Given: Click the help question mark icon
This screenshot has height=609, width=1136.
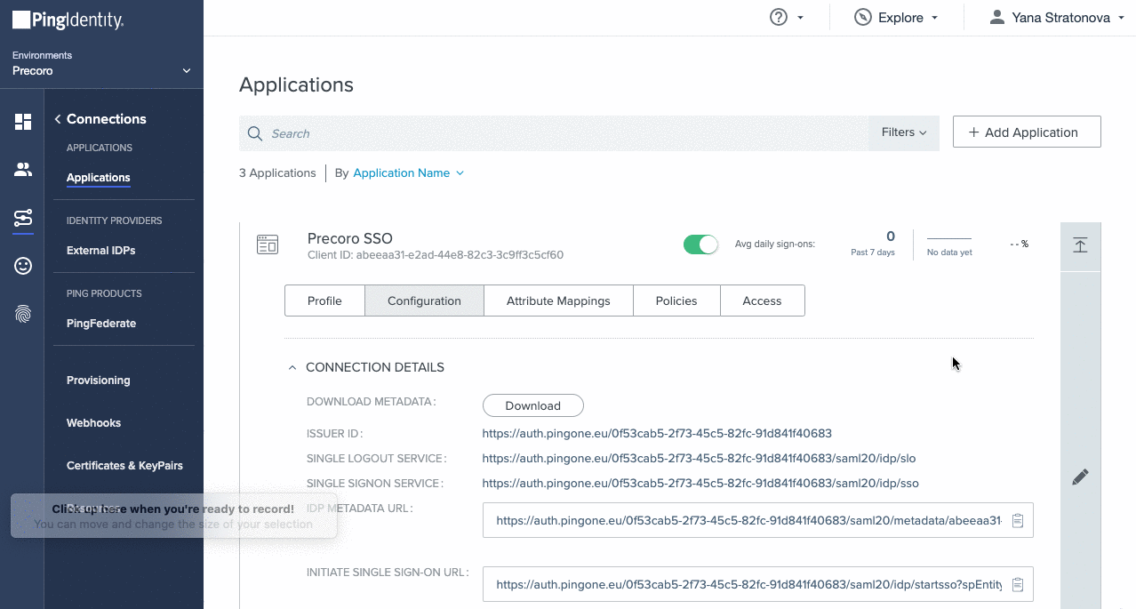Looking at the screenshot, I should tap(779, 18).
